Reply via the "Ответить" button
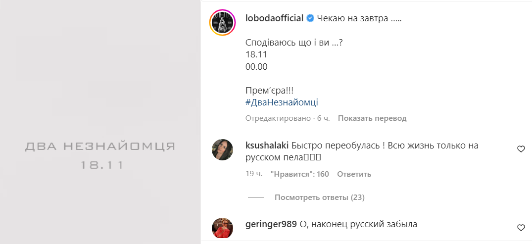Image resolution: width=532 pixels, height=244 pixels. tap(354, 174)
